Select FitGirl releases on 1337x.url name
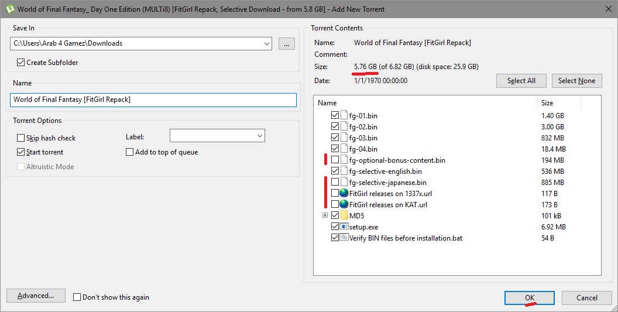This screenshot has height=312, width=618. (x=390, y=193)
